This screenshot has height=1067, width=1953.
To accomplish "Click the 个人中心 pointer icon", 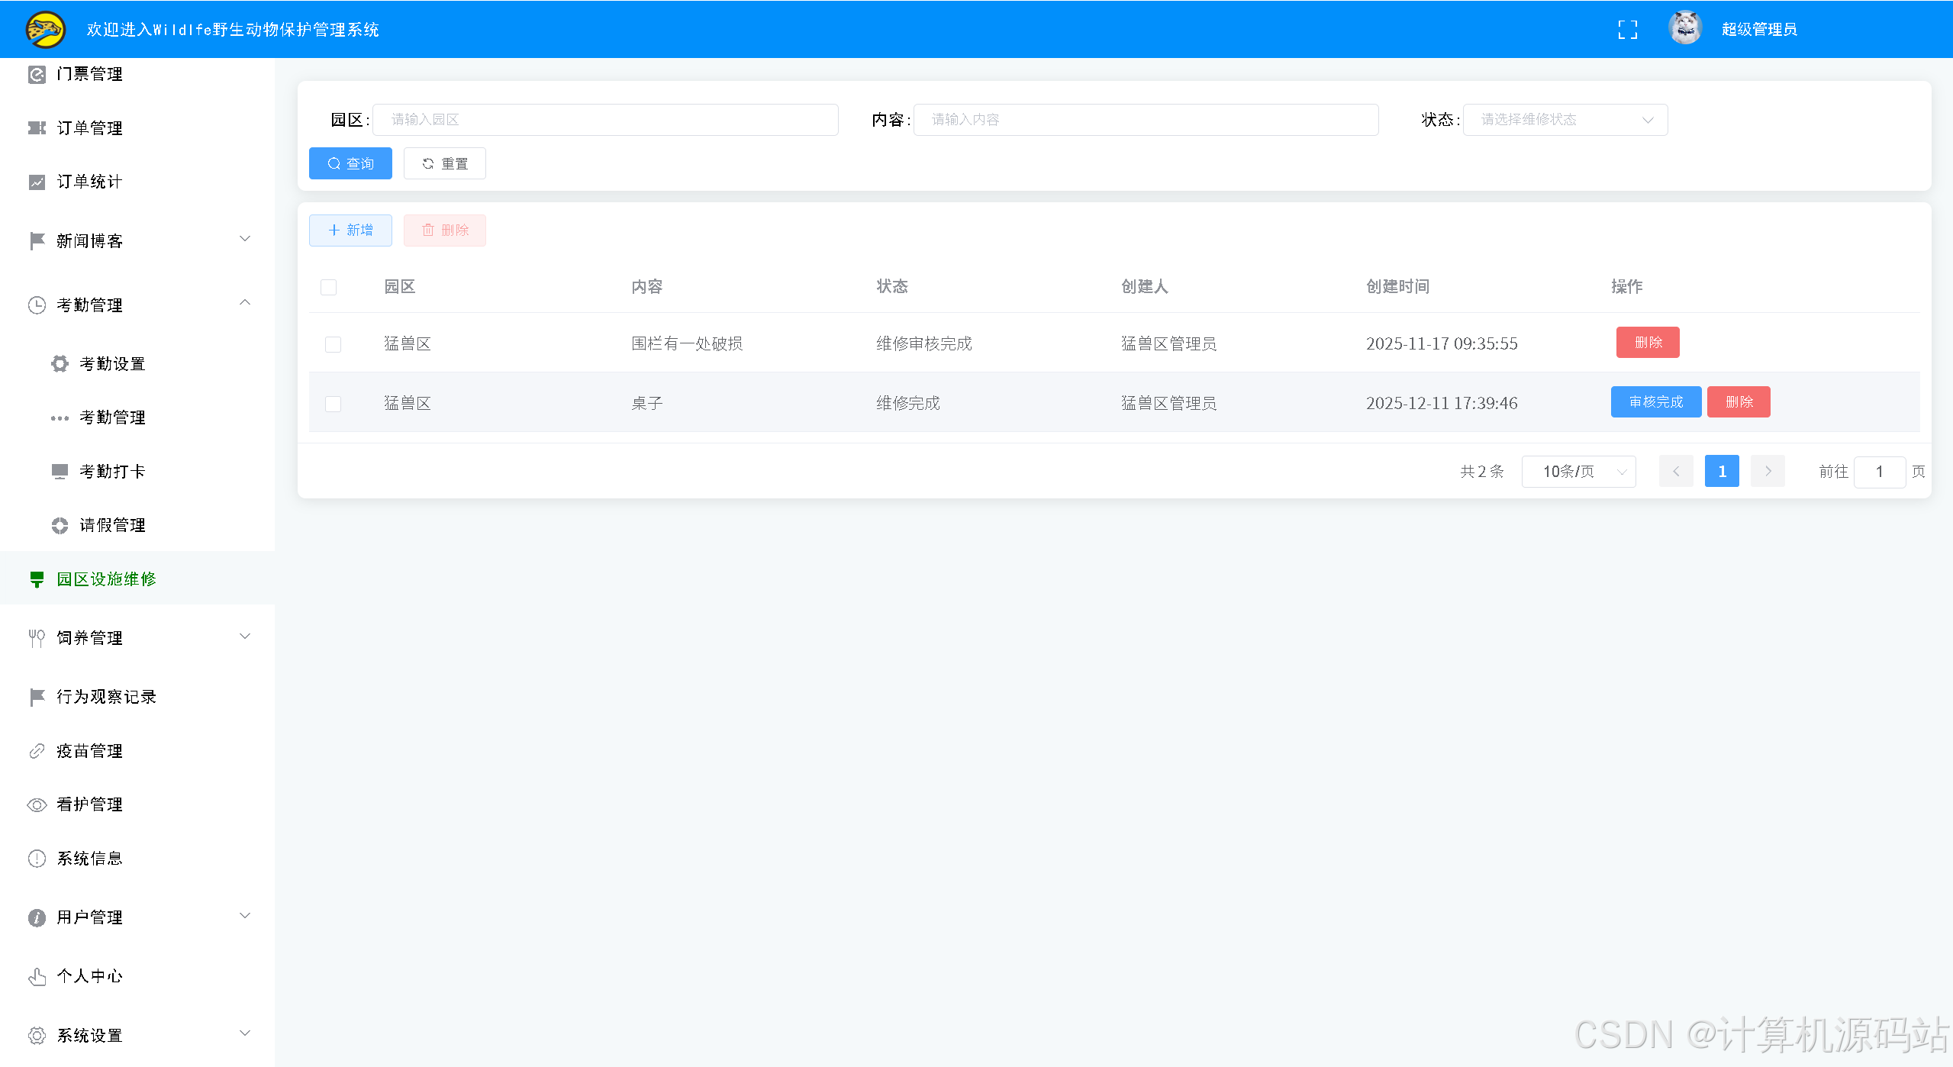I will [x=37, y=976].
